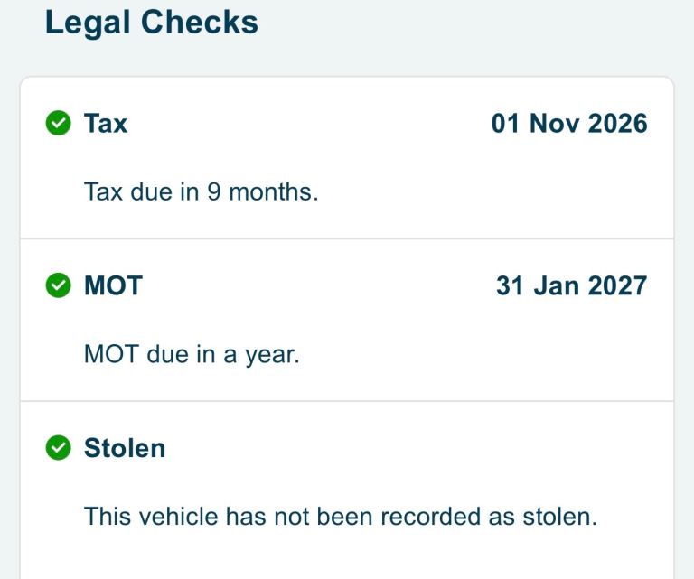Click 'This vehicle has not been recorded as stolen'

(341, 517)
